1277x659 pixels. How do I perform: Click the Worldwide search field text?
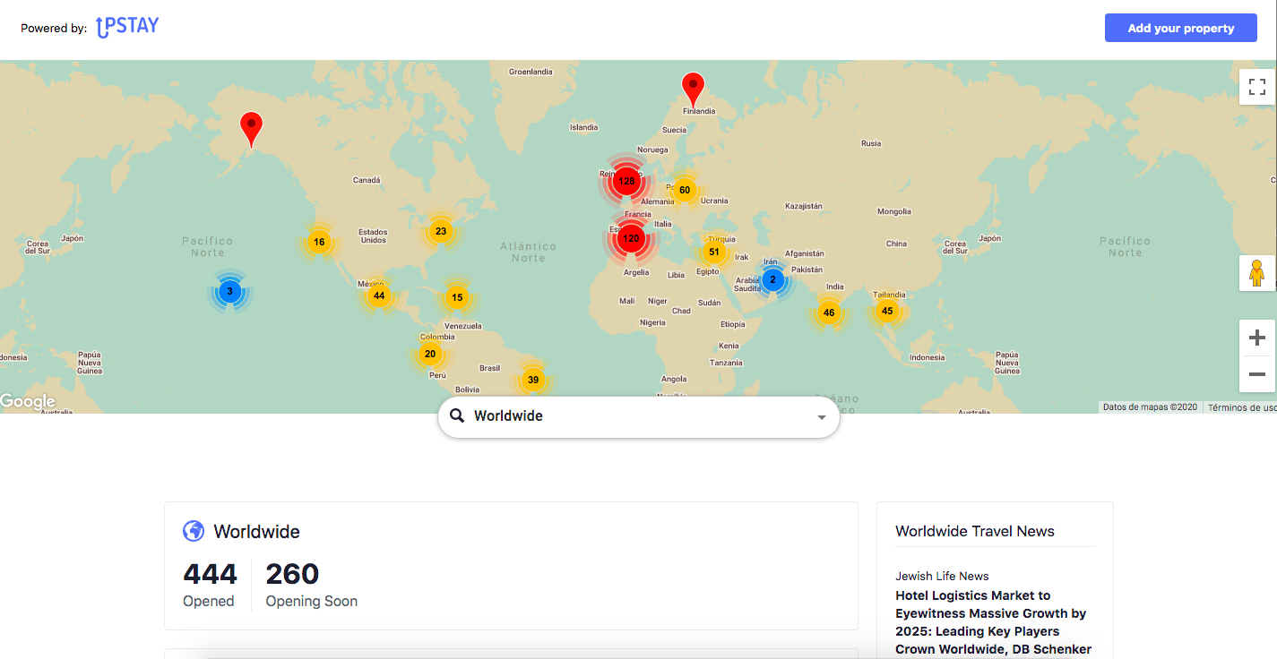click(508, 415)
